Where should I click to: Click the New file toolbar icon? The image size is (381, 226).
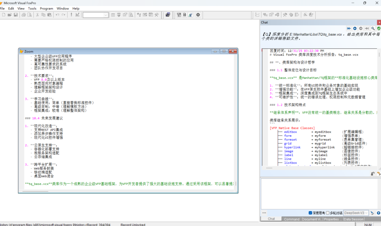pos(4,15)
